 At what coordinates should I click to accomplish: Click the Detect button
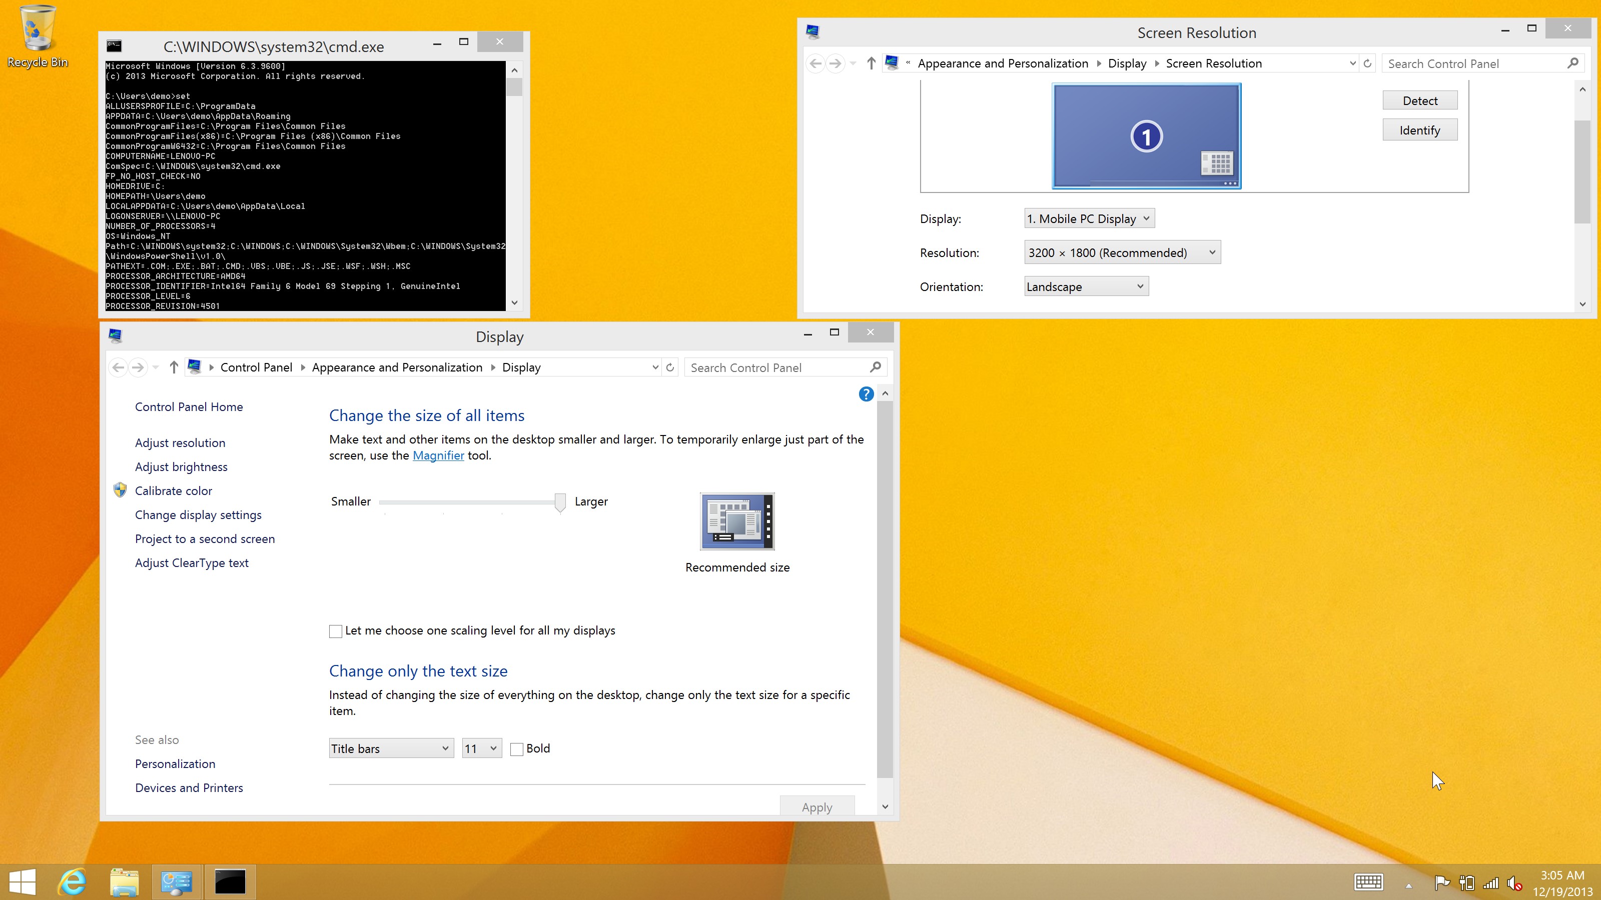tap(1419, 100)
